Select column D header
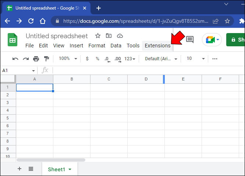Image resolution: width=245 pixels, height=176 pixels. 146,79
